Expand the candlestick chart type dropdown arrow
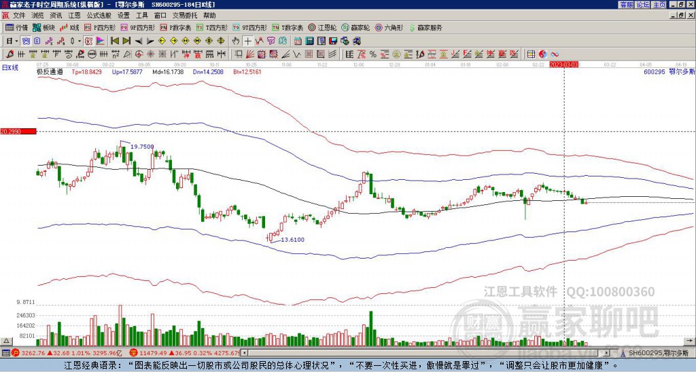Image resolution: width=696 pixels, height=372 pixels. (80, 41)
